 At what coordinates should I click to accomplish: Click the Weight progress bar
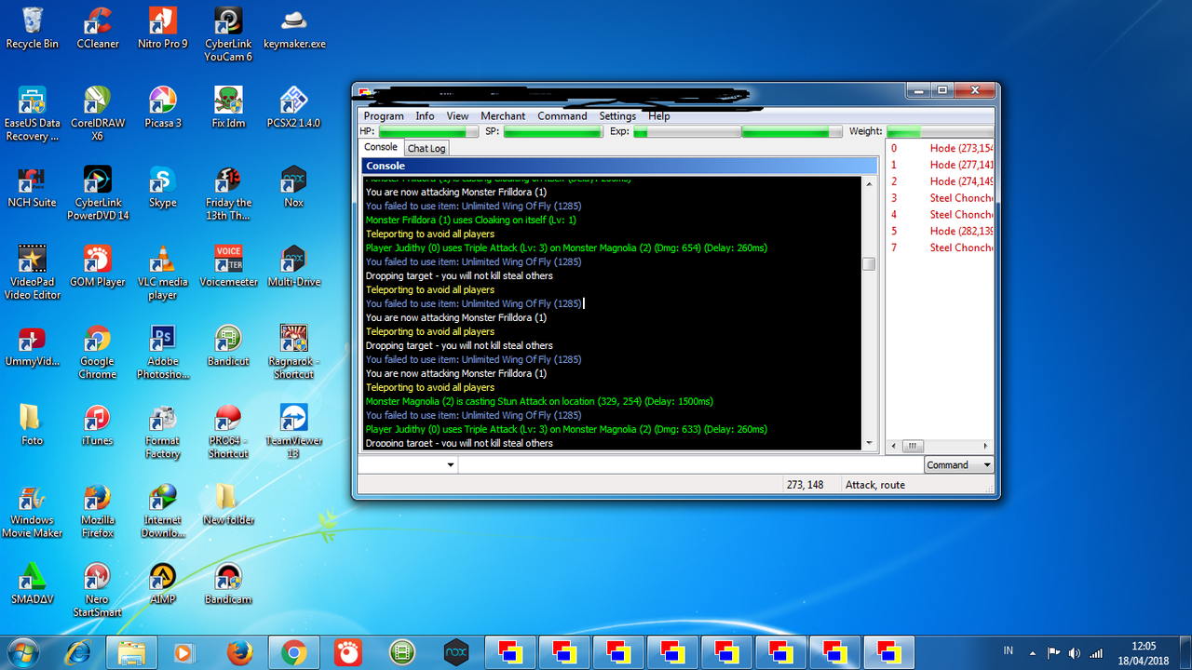click(x=940, y=132)
